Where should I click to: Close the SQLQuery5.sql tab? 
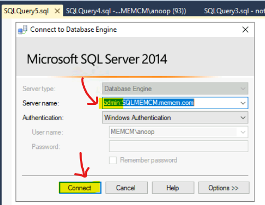coord(57,11)
